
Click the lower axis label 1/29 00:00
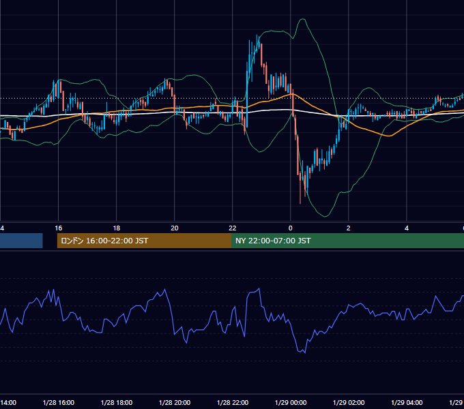(290, 402)
